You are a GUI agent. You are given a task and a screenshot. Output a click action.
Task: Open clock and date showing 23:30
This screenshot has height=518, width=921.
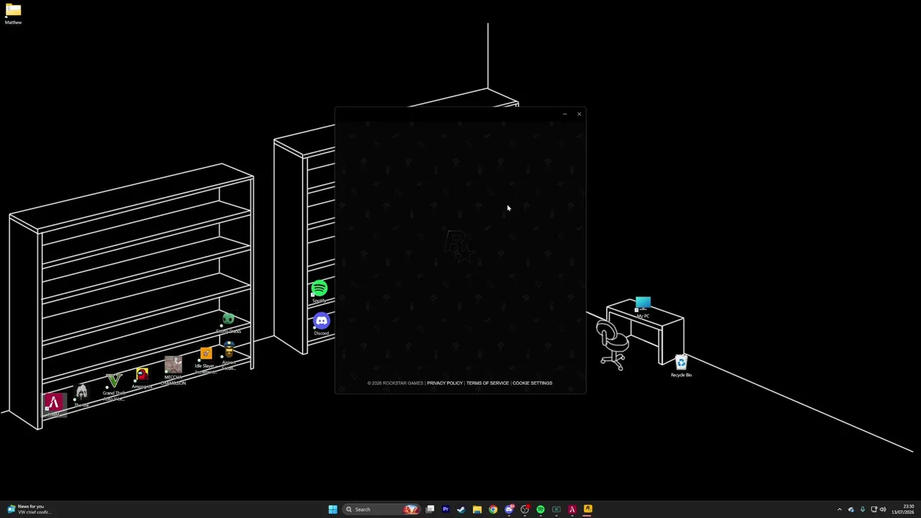[904, 509]
